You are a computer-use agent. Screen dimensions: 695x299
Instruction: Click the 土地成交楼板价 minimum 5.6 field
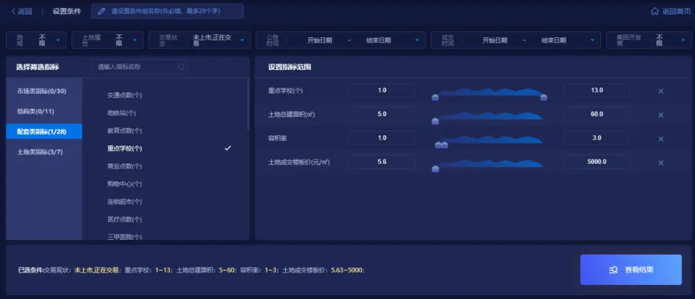coord(382,161)
